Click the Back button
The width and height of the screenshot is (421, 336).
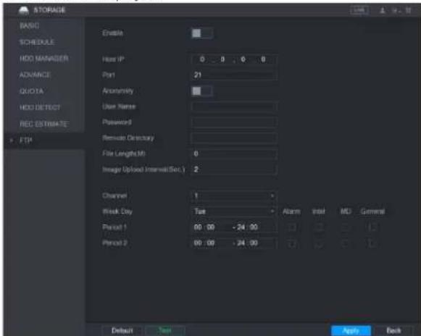click(x=394, y=330)
